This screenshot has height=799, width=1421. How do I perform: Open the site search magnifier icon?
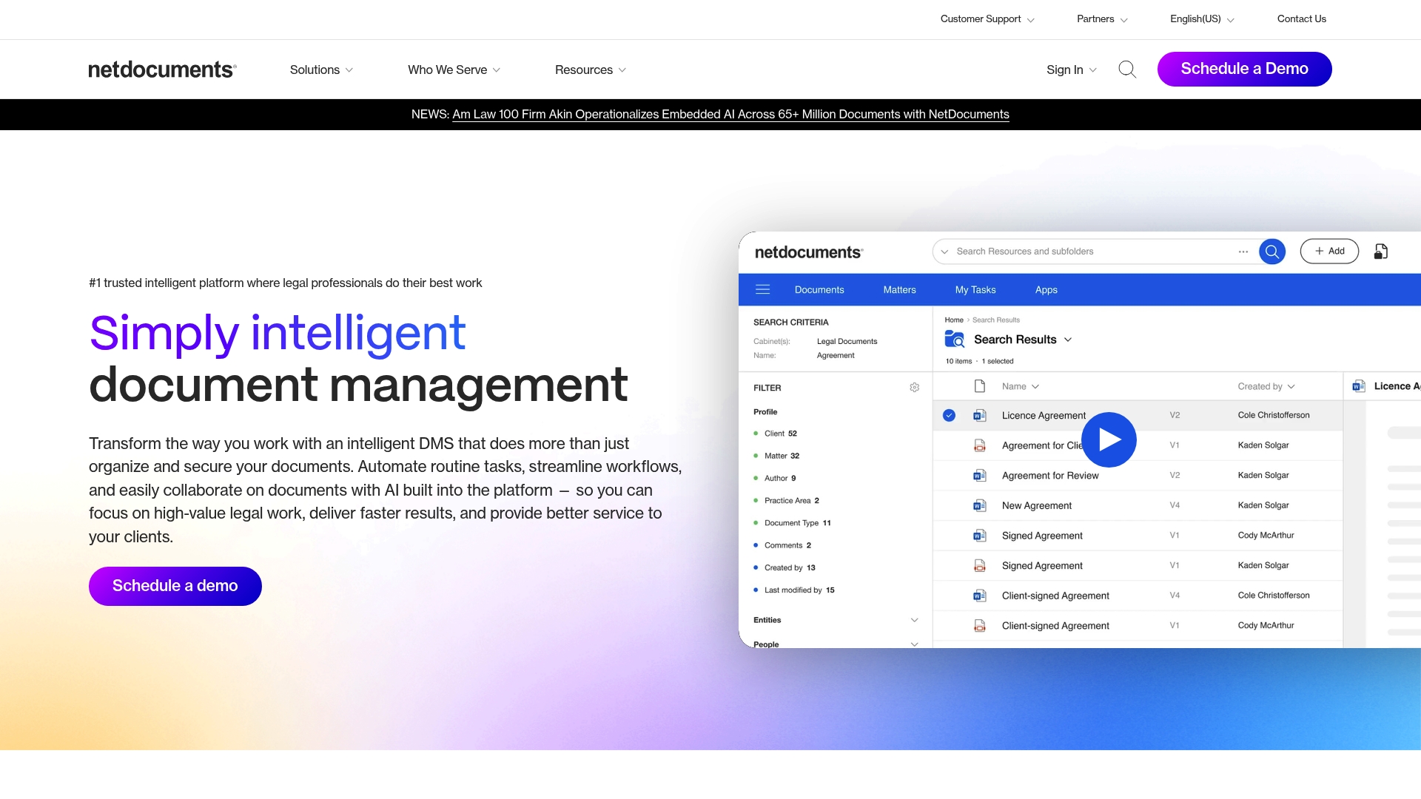pyautogui.click(x=1127, y=70)
